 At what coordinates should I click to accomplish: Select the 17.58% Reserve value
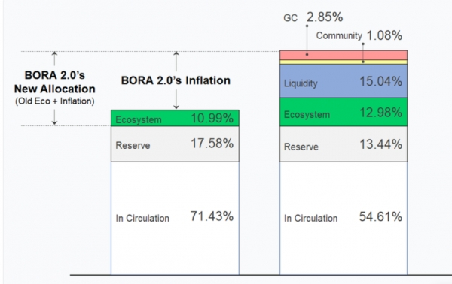(212, 144)
